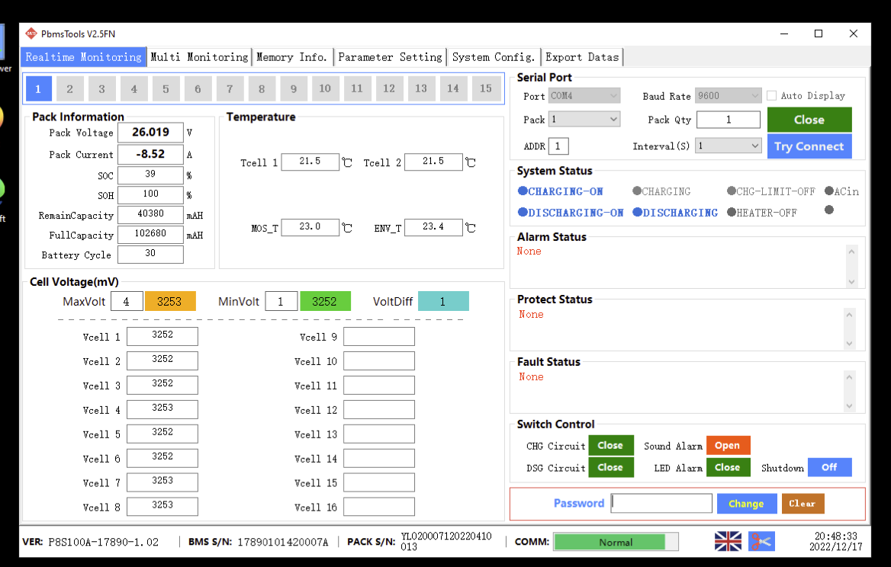The width and height of the screenshot is (891, 567).
Task: Click the CHG-LIMIT-OFF indicator dot
Action: click(x=732, y=191)
